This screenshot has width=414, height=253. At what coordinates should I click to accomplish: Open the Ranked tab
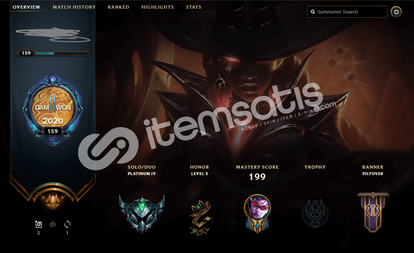[x=118, y=7]
